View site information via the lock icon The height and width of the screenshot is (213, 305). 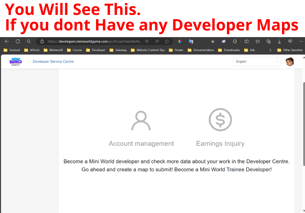pyautogui.click(x=42, y=41)
